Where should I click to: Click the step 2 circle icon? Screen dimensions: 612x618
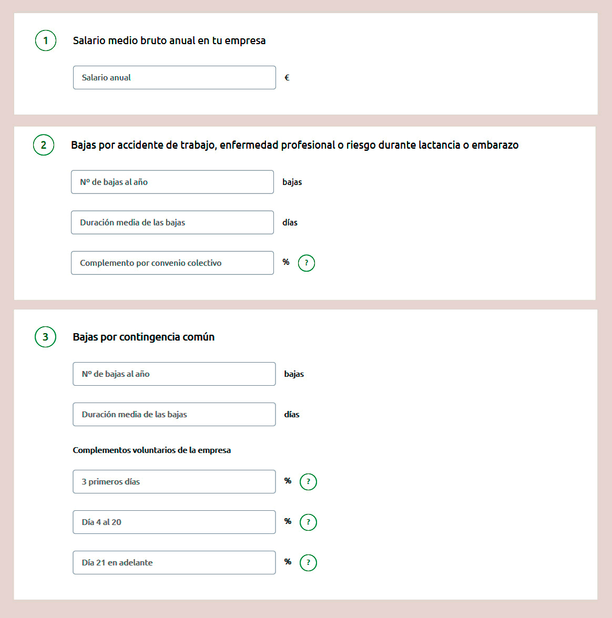44,145
